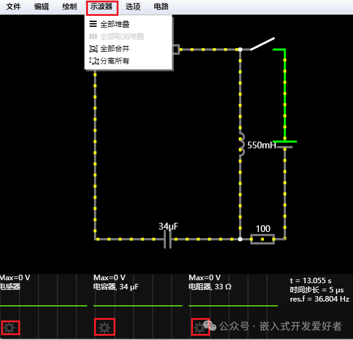This screenshot has height=340, width=353.
Task: Open the 绘制 menu
Action: pos(70,7)
